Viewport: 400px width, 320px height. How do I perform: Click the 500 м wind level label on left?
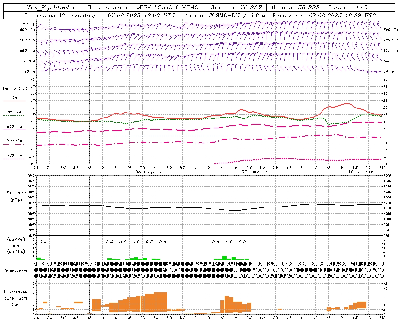coord(30,61)
